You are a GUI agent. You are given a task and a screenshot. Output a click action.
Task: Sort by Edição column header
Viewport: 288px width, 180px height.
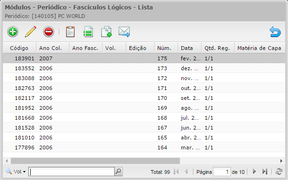(x=140, y=48)
